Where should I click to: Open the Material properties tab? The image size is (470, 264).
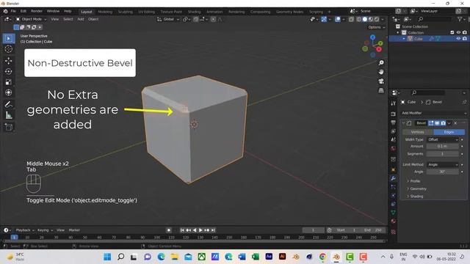click(394, 221)
